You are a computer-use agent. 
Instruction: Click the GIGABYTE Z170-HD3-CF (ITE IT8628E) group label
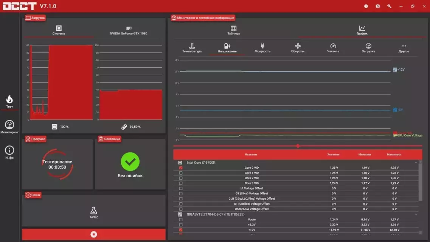click(216, 214)
